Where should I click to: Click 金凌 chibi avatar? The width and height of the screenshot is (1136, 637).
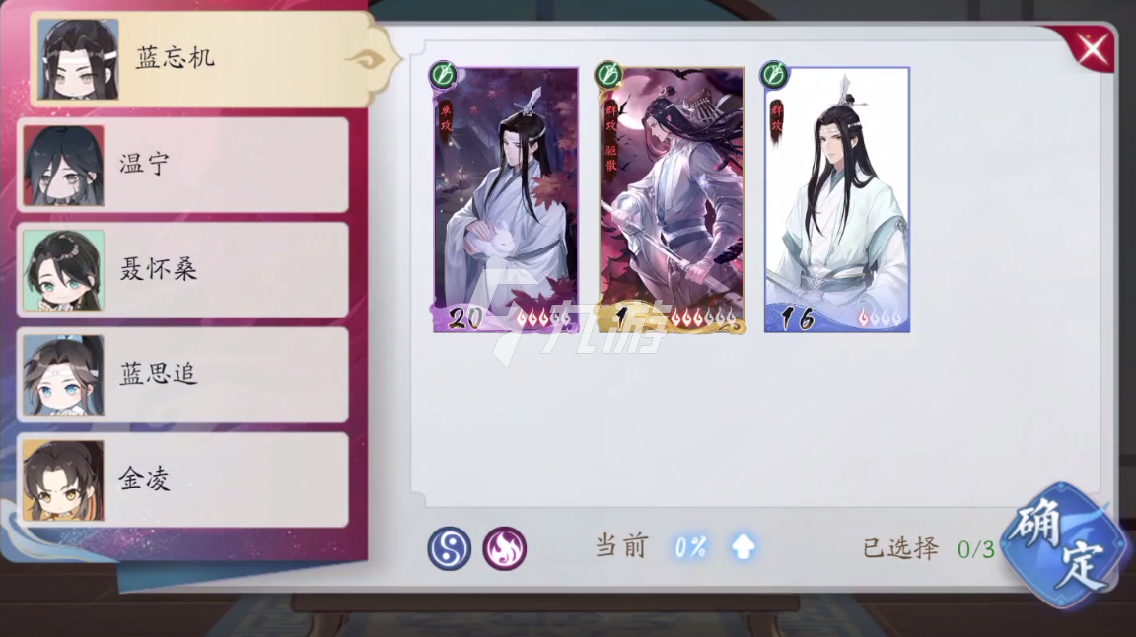[63, 480]
